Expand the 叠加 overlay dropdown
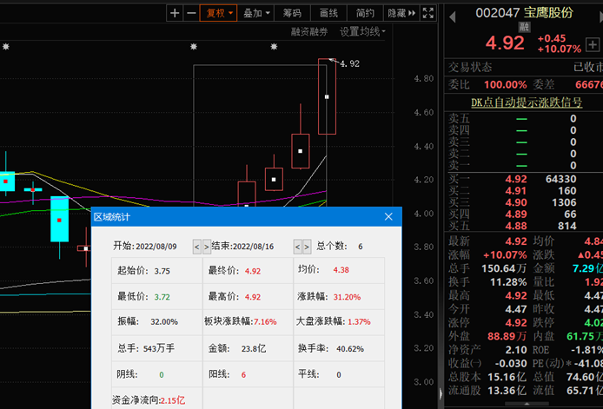Viewport: 603px width, 409px height. pyautogui.click(x=257, y=13)
